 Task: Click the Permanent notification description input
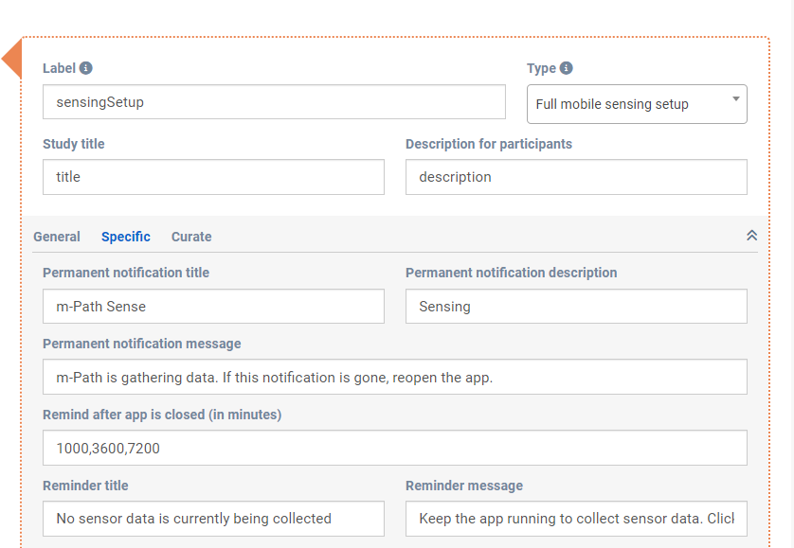coord(576,307)
